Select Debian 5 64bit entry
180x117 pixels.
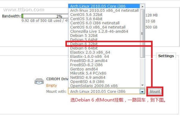104,40
